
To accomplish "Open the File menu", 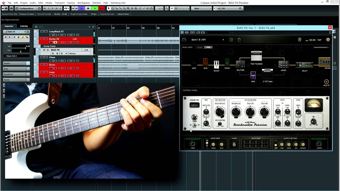I will 10,3.
